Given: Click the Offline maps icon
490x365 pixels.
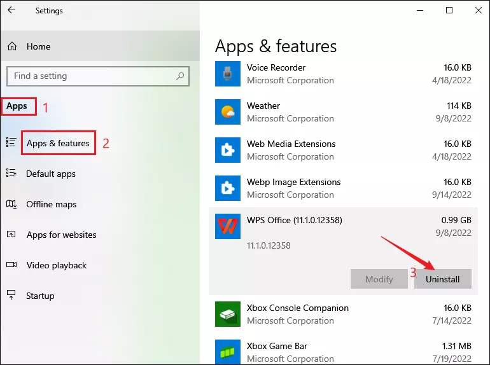Looking at the screenshot, I should click(11, 204).
